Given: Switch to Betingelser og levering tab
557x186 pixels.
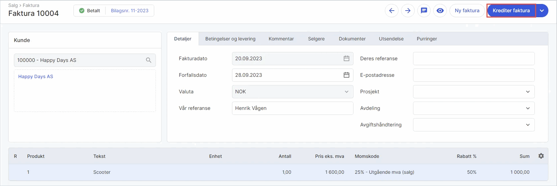Looking at the screenshot, I should coord(230,39).
